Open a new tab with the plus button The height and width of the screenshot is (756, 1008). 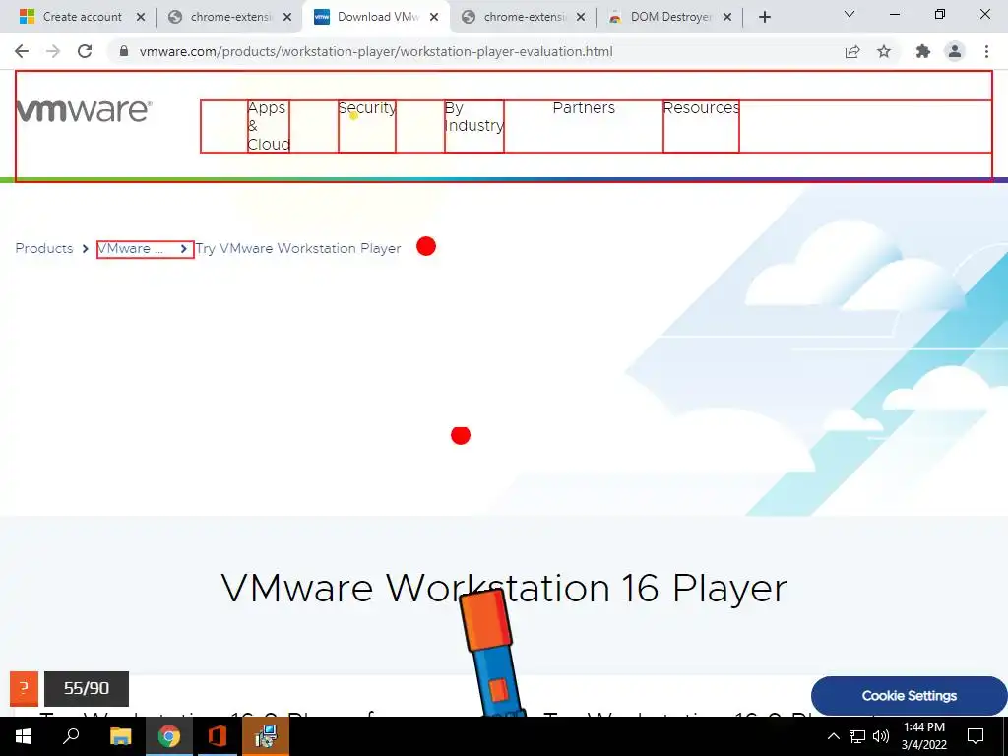[764, 17]
